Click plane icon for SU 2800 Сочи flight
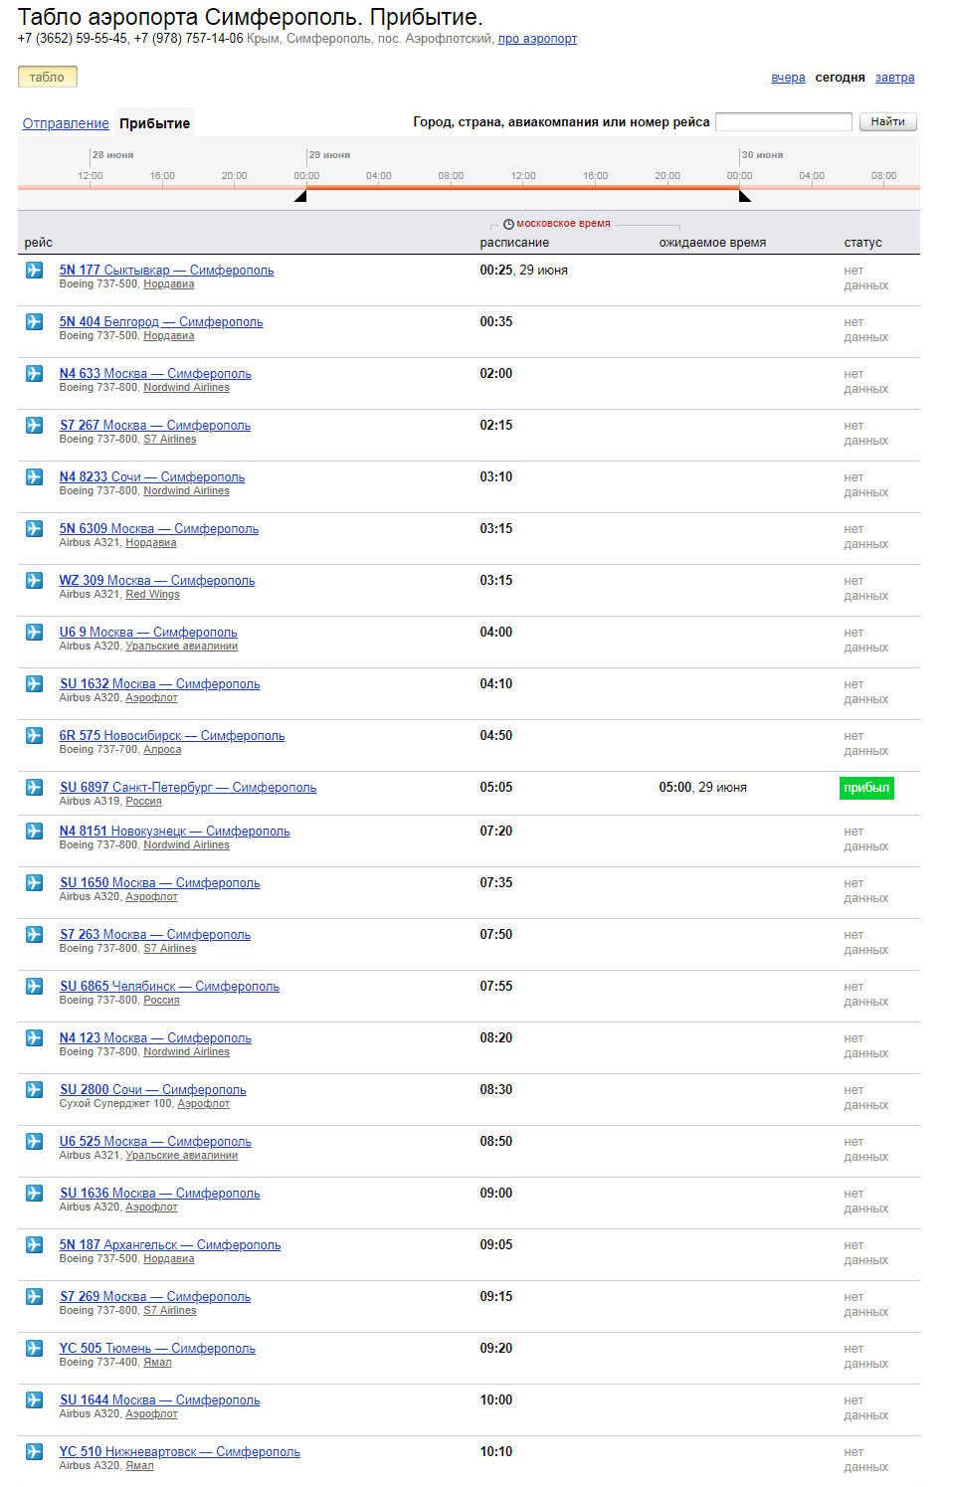 (x=35, y=1089)
